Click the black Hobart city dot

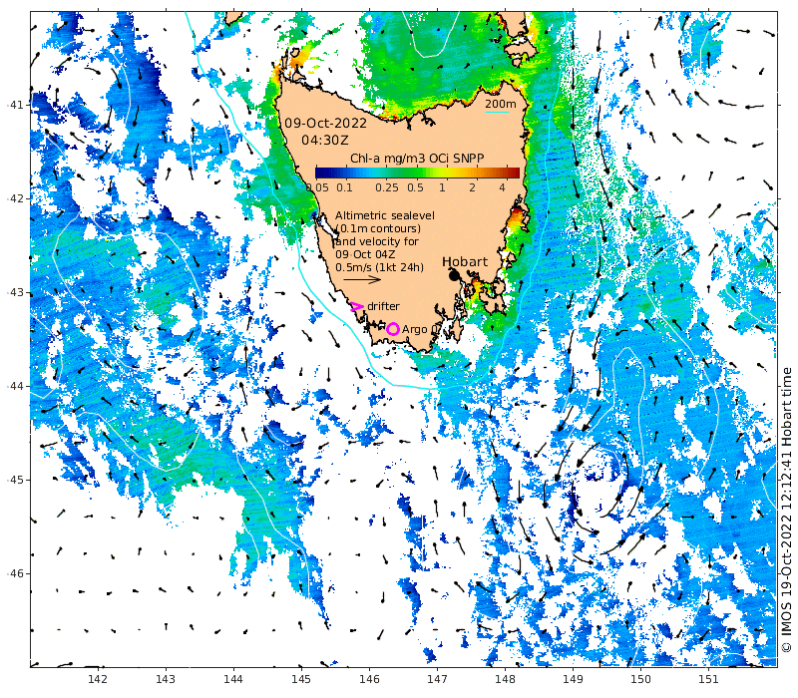point(454,275)
